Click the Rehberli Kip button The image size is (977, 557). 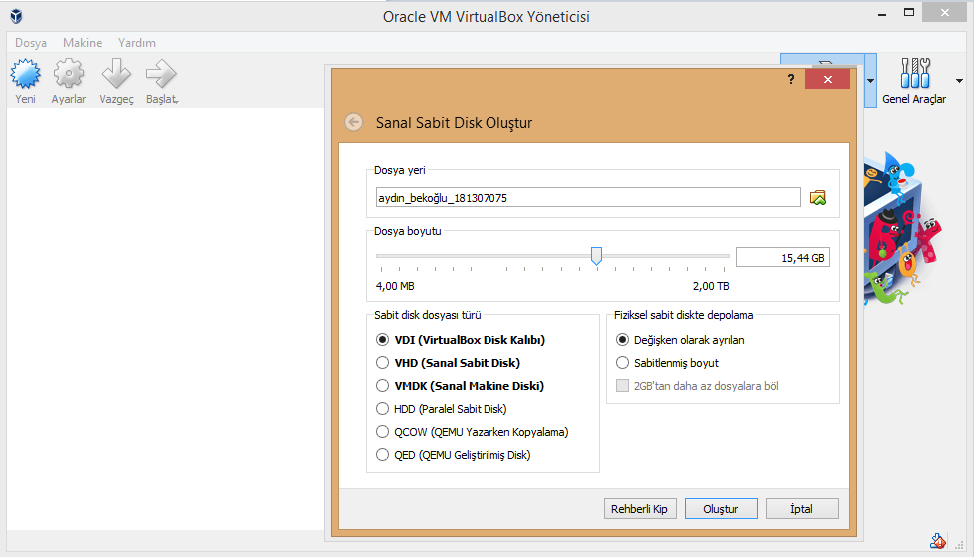click(x=640, y=509)
